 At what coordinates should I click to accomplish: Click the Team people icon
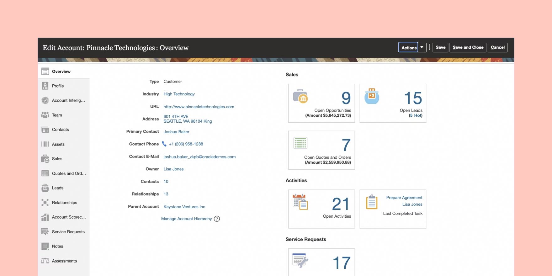point(45,115)
